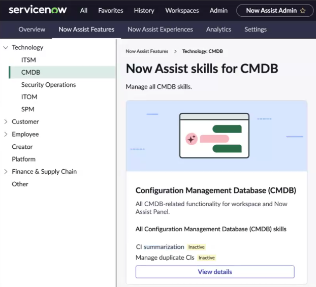Screen dimensions: 316x287
Task: Switch to the Overview tab
Action: (x=32, y=29)
